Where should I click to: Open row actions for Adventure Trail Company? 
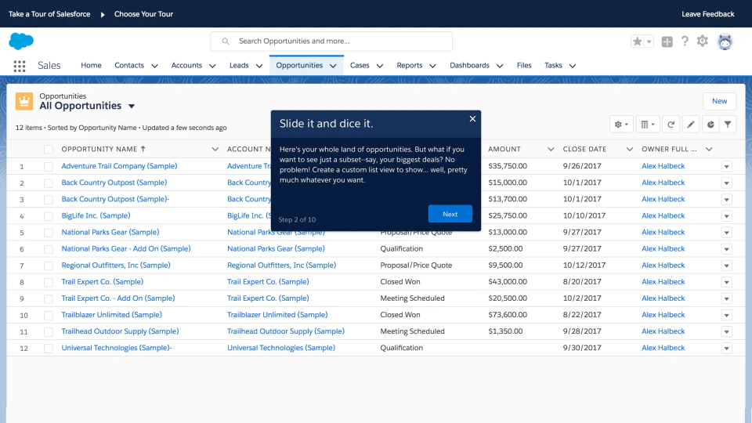[x=727, y=166]
